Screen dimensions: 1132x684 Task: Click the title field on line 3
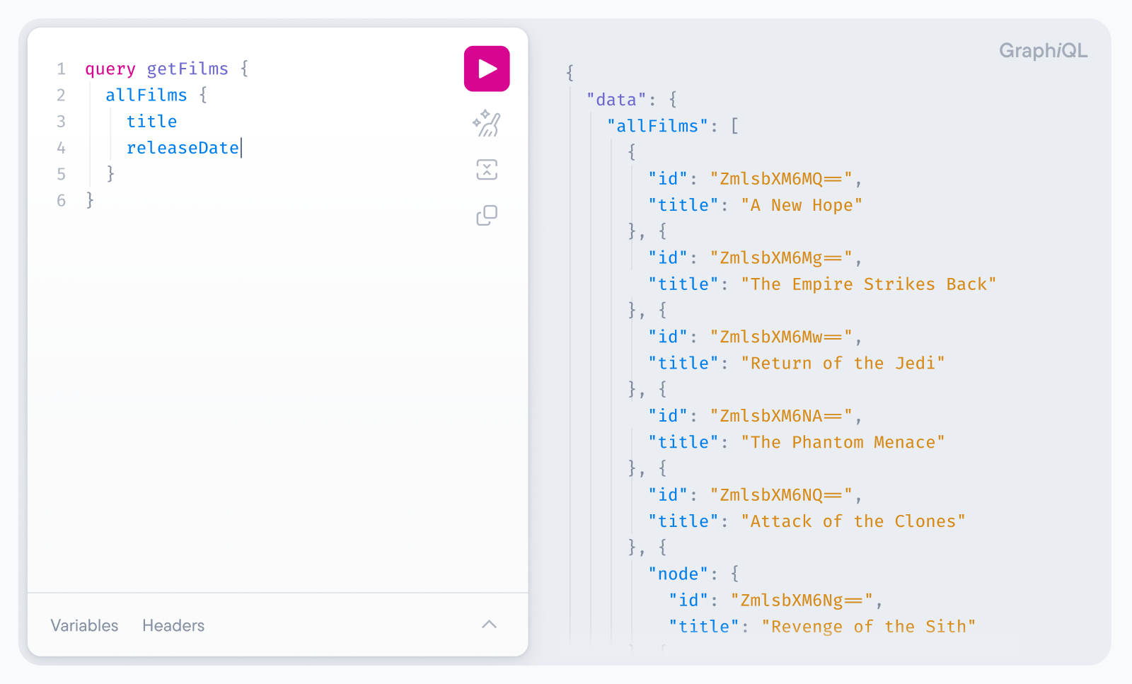152,121
